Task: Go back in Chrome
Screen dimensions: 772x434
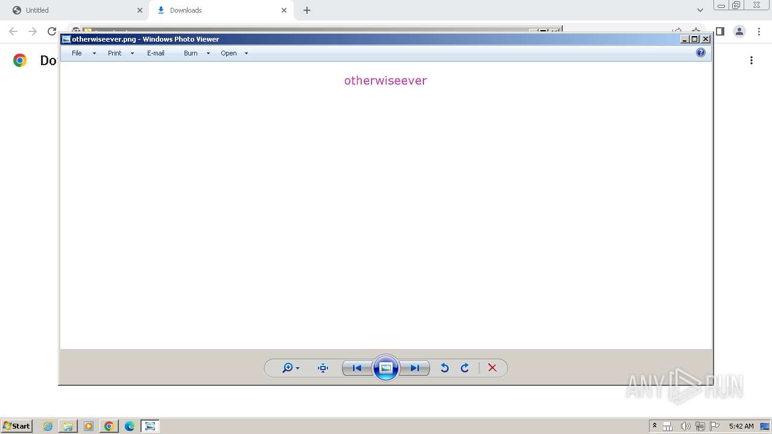Action: (x=13, y=31)
